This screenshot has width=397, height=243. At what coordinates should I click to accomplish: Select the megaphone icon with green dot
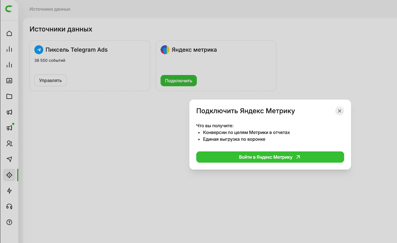(9, 128)
